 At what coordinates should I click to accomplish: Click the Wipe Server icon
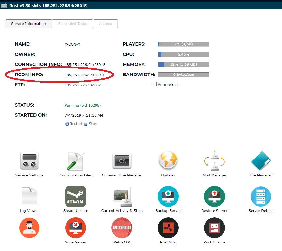pyautogui.click(x=76, y=228)
